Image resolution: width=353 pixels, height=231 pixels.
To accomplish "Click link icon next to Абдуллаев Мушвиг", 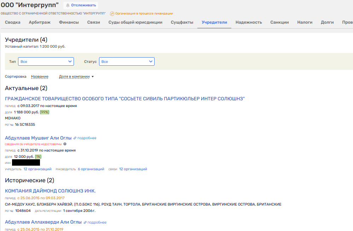I will 75,138.
